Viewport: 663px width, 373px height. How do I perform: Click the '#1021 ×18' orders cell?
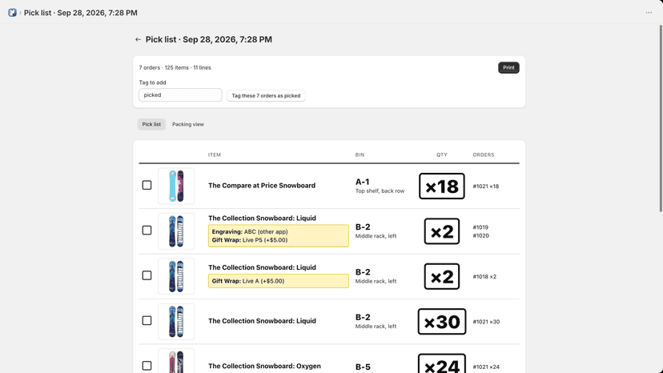[486, 186]
